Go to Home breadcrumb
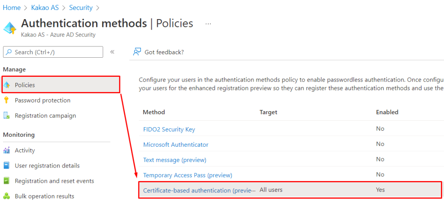 click(12, 7)
